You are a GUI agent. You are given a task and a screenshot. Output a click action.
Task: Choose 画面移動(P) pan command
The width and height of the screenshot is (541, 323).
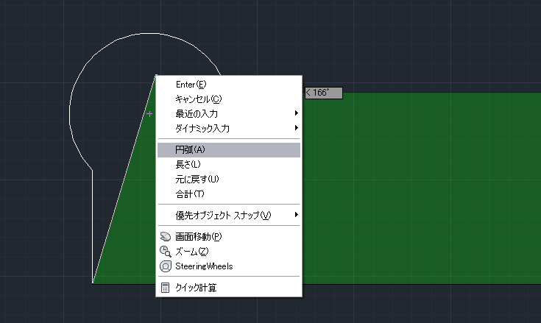[x=229, y=237]
